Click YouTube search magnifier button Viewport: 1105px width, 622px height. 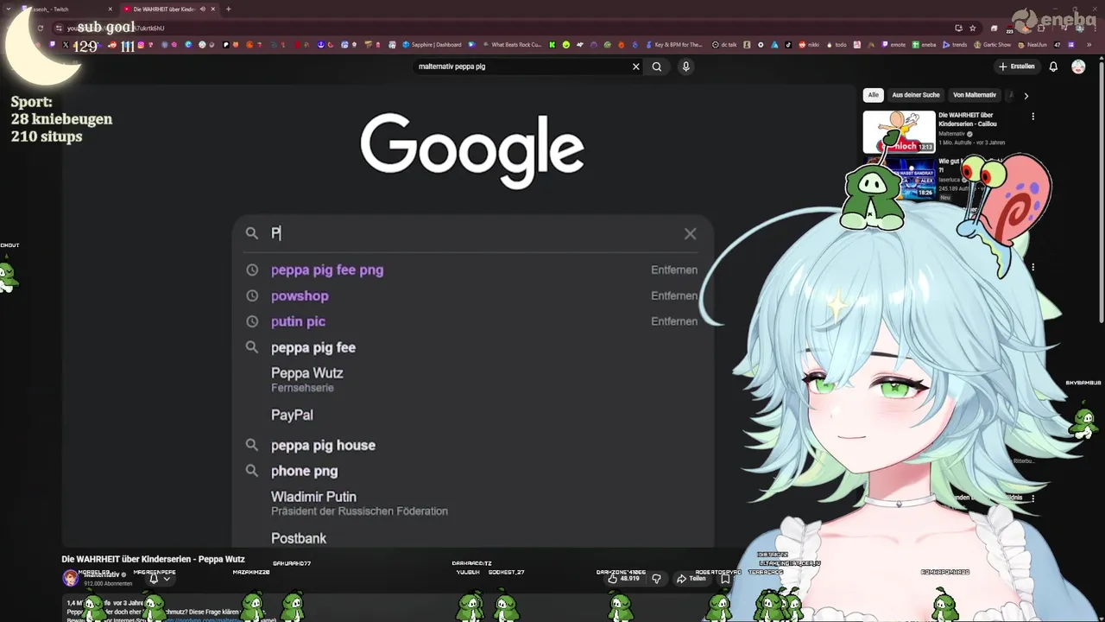(x=657, y=67)
